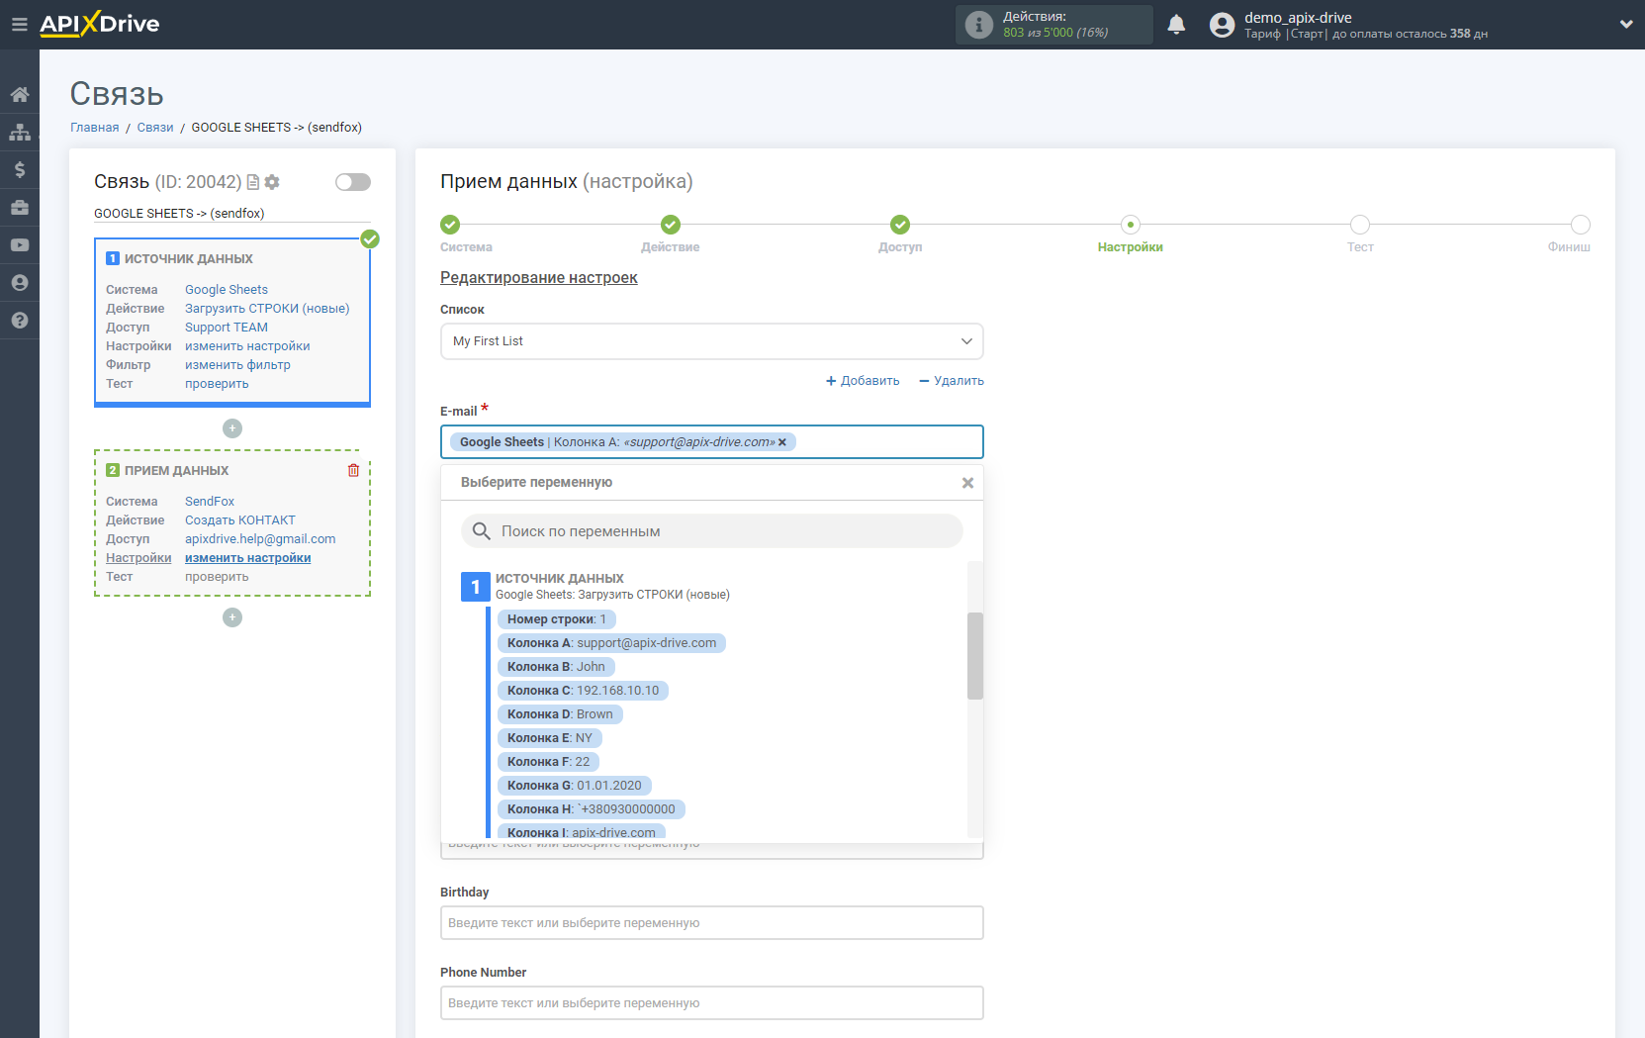Image resolution: width=1645 pixels, height=1038 pixels.
Task: Select variable Колонка H: +380930000000
Action: [x=592, y=809]
